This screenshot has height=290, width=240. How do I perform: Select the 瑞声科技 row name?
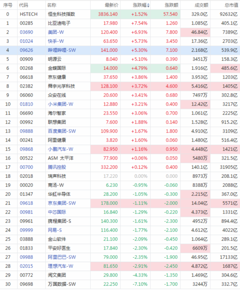[x=57, y=176]
